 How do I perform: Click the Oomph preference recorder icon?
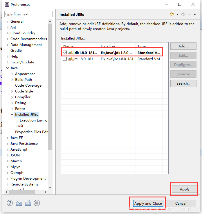tap(37, 203)
